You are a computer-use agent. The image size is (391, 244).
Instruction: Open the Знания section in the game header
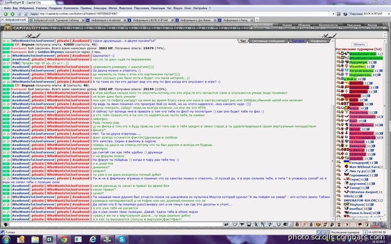pyautogui.click(x=287, y=25)
